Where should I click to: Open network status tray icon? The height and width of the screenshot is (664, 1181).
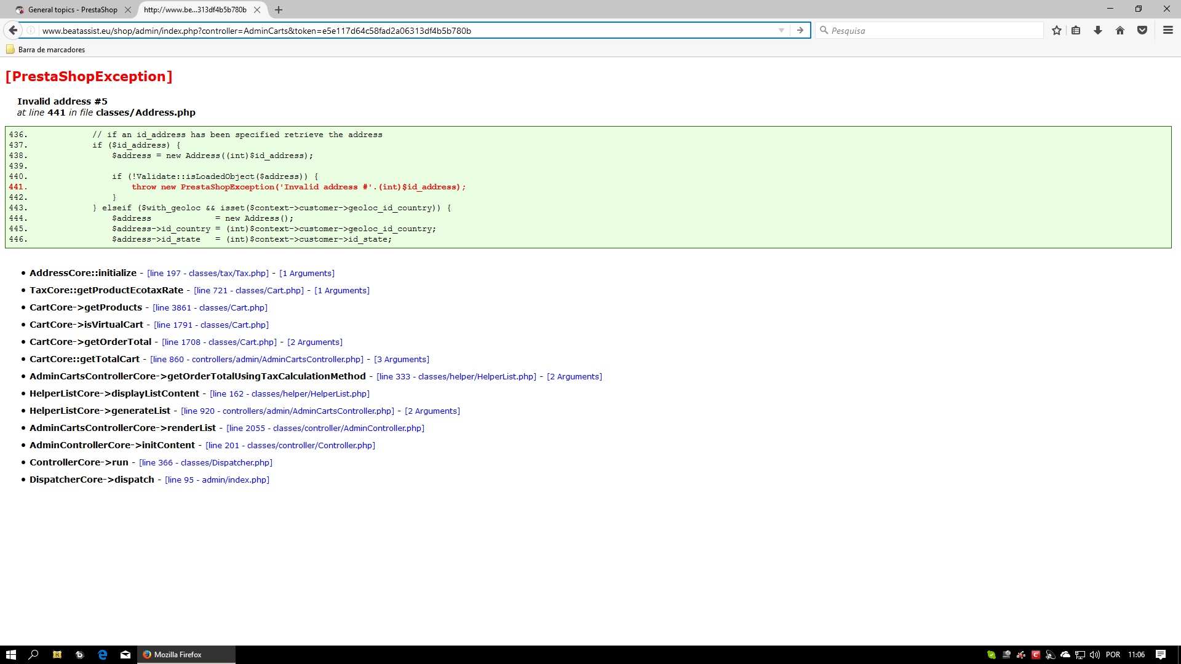[1080, 655]
